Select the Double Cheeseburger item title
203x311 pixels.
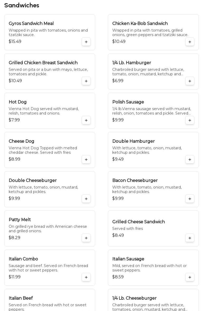tap(33, 180)
